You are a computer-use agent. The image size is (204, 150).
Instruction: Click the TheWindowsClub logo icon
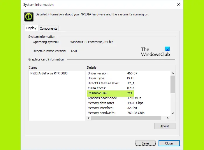tap(167, 49)
